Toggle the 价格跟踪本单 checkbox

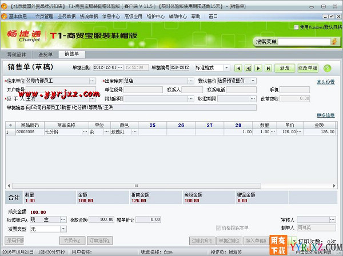(218, 228)
